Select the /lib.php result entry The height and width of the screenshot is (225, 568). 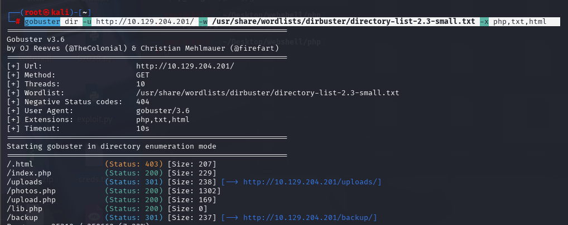point(107,209)
